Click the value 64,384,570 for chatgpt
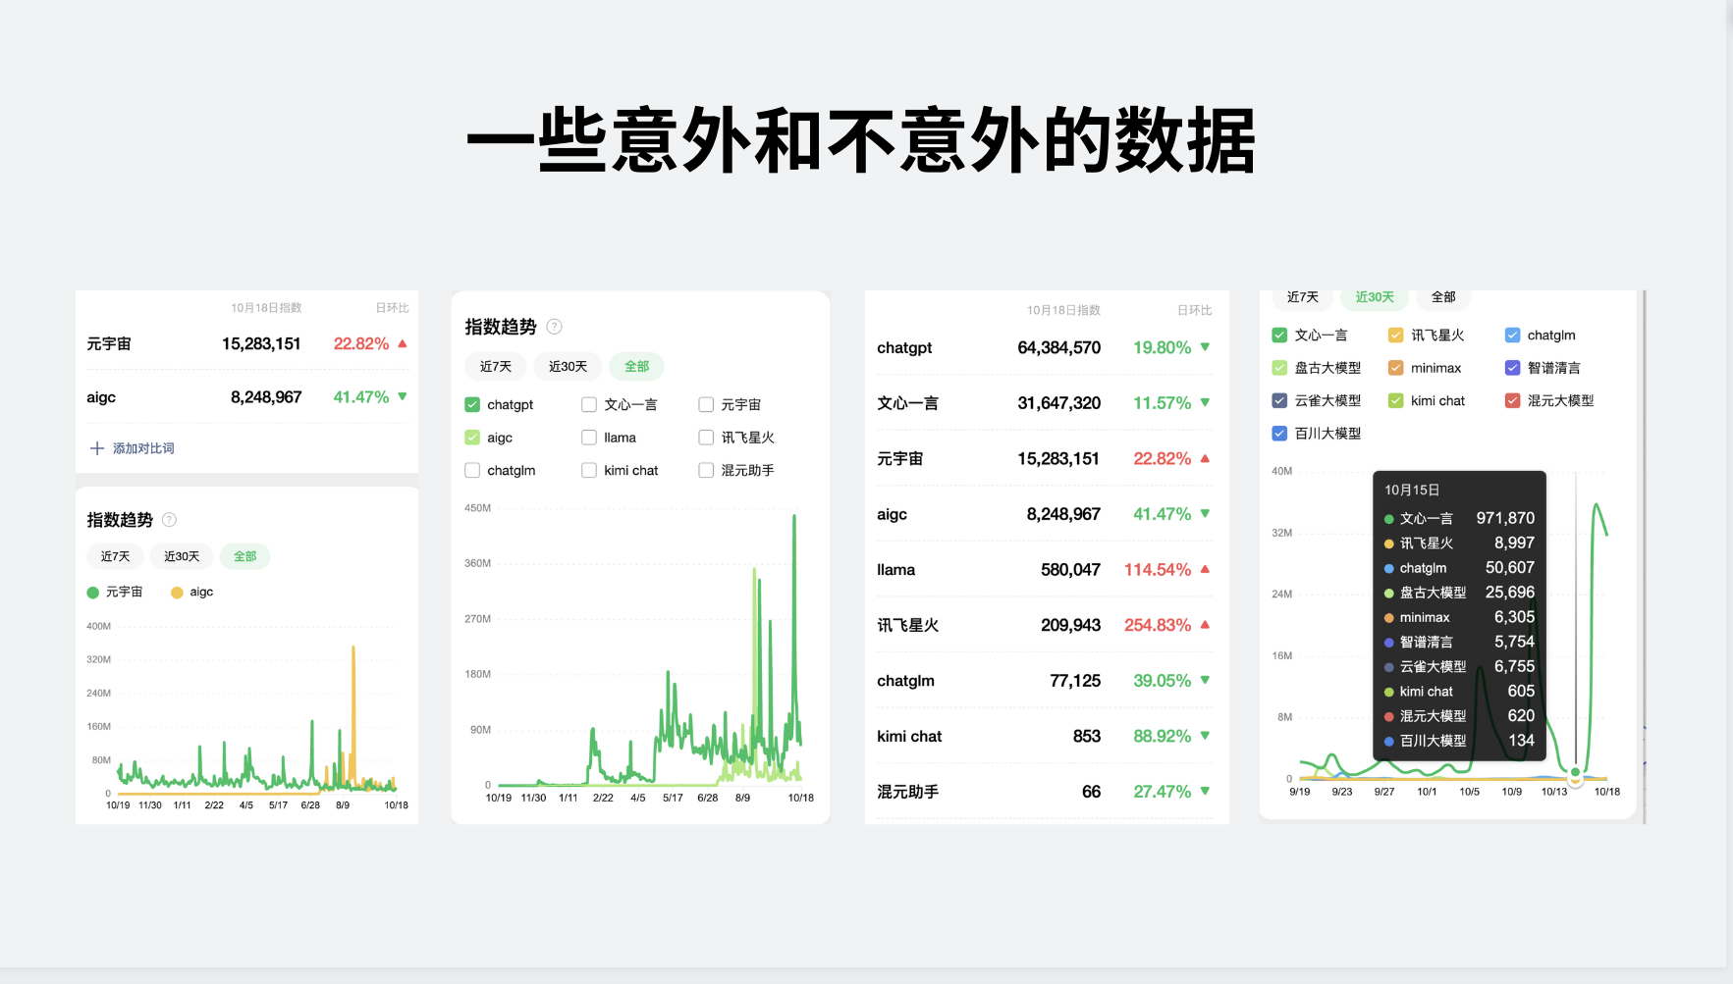 click(1058, 347)
